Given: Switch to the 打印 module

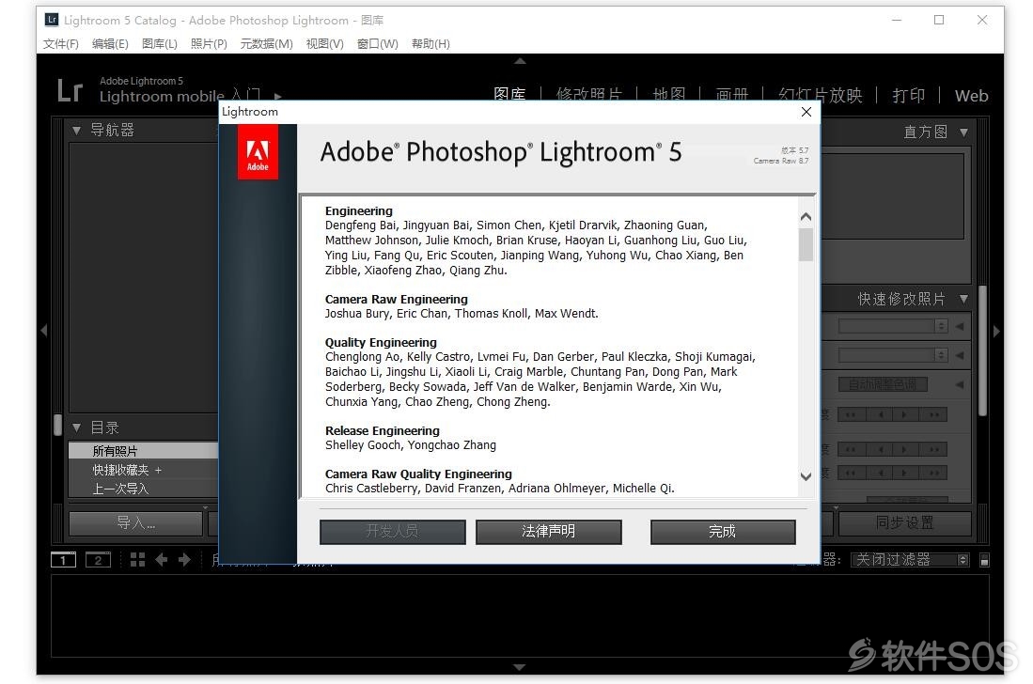Looking at the screenshot, I should 909,96.
